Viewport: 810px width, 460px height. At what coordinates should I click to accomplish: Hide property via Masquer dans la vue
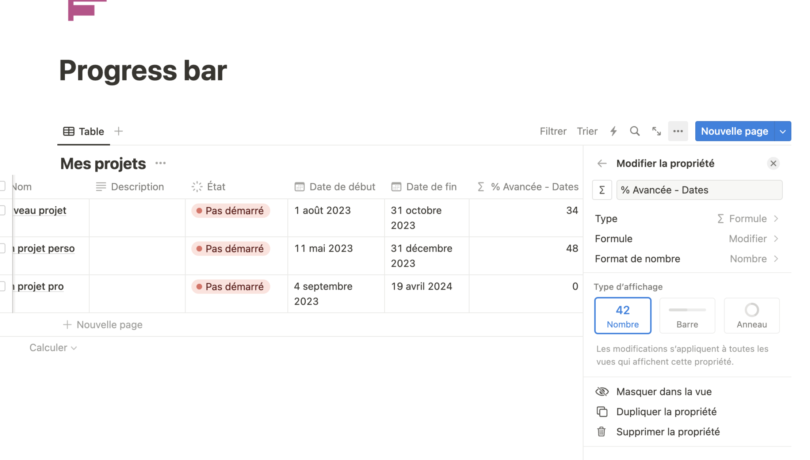(x=687, y=392)
